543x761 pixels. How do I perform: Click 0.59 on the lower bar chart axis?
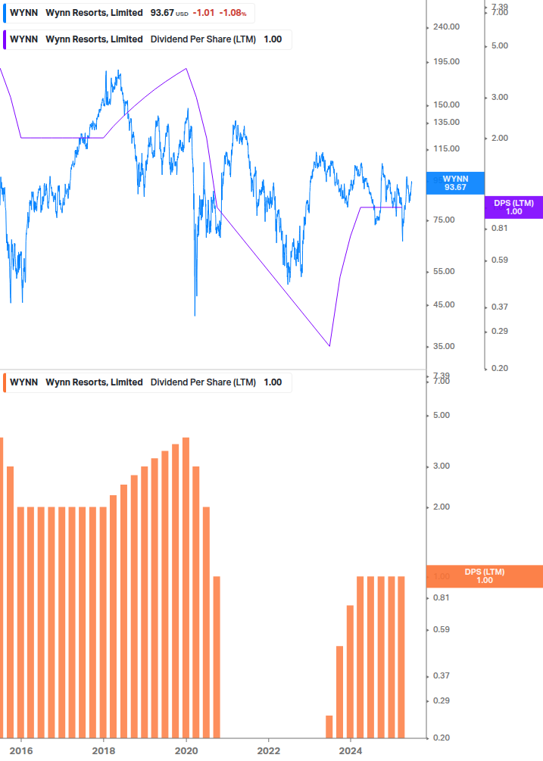442,629
